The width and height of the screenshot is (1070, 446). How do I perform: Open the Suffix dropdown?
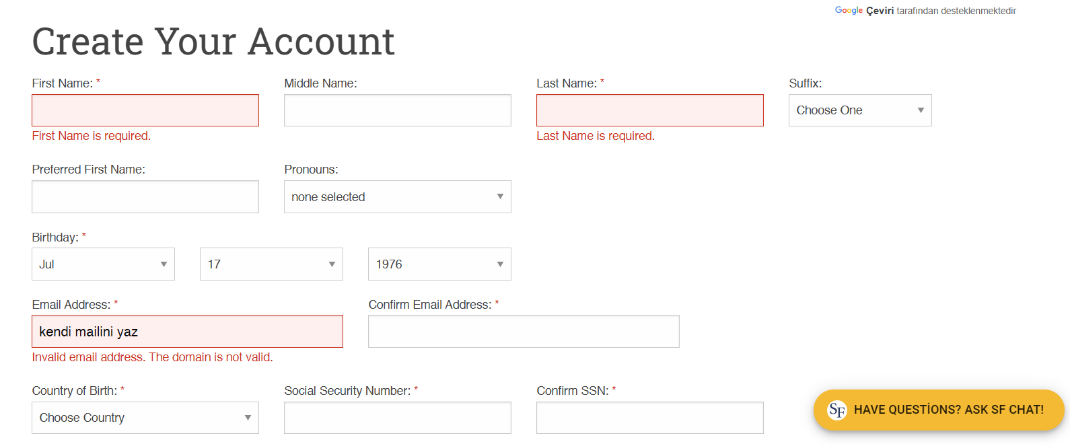pos(860,110)
